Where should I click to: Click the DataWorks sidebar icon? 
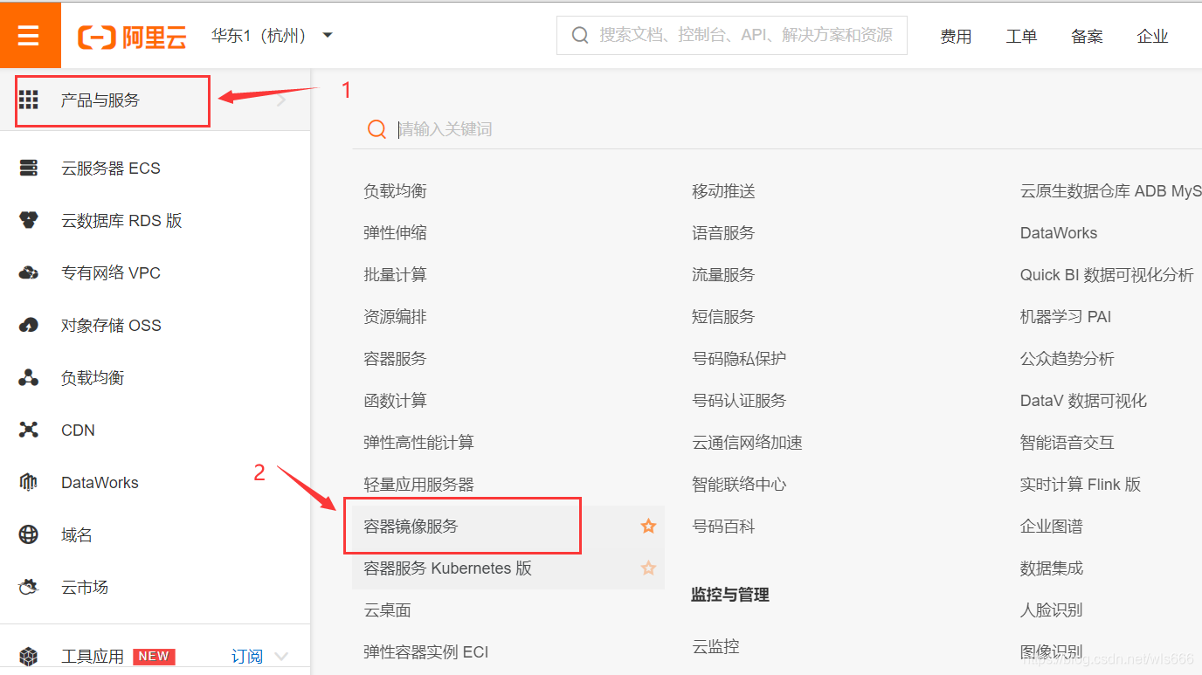pyautogui.click(x=29, y=483)
